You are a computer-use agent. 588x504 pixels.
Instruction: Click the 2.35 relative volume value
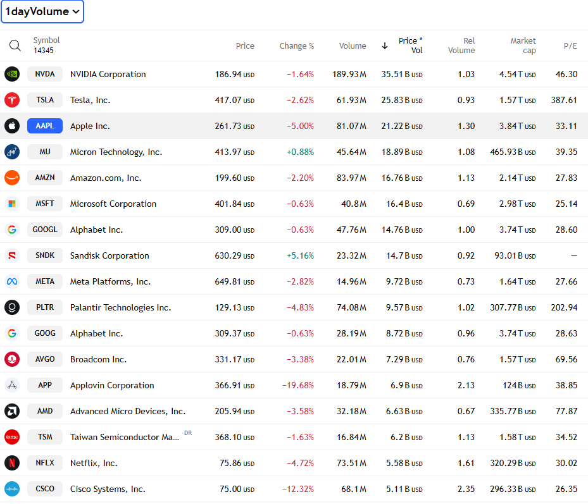pos(466,489)
